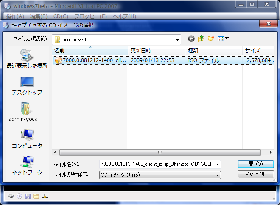Open 最近表示した場所 in places bar

27,59
